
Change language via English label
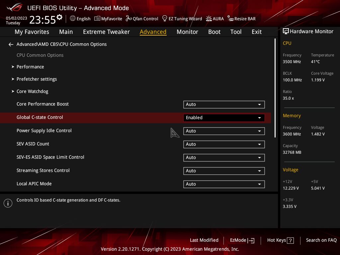point(83,19)
